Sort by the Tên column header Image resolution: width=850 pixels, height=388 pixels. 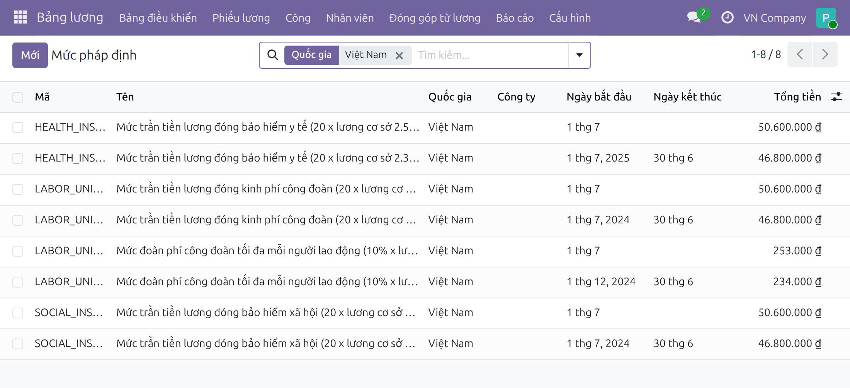(125, 97)
